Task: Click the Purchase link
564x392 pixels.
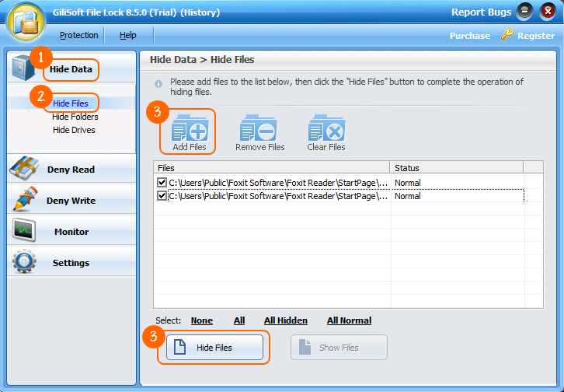Action: [x=470, y=36]
